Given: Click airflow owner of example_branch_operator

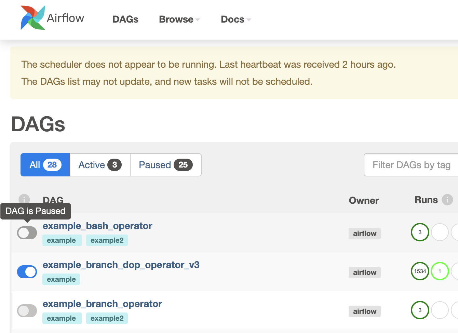Looking at the screenshot, I should [365, 311].
